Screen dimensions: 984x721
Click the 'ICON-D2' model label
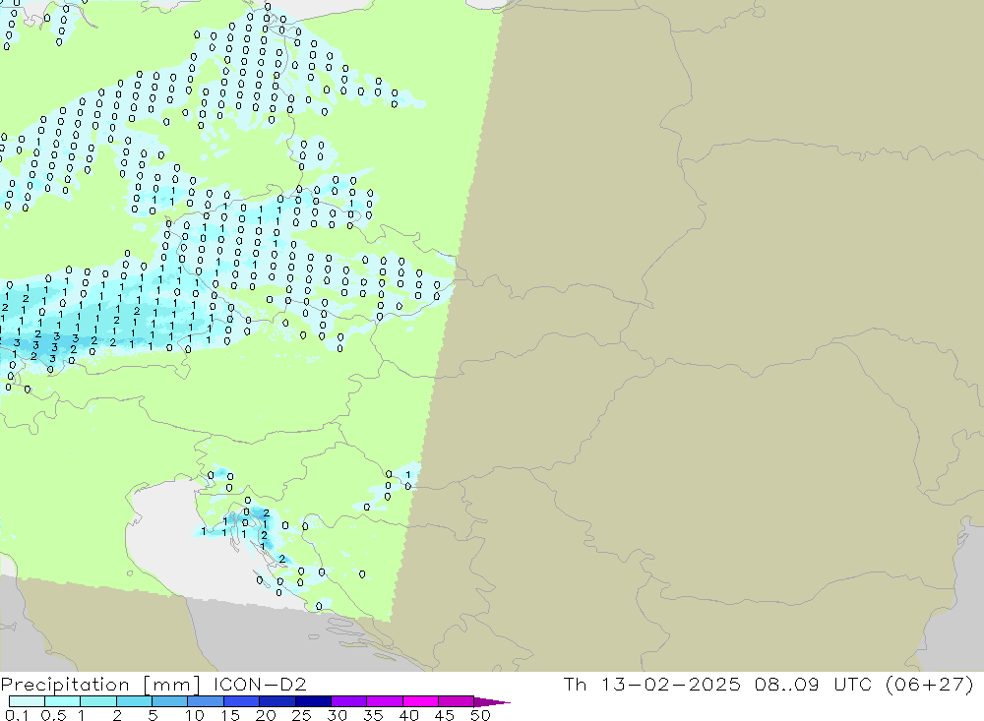tap(260, 684)
